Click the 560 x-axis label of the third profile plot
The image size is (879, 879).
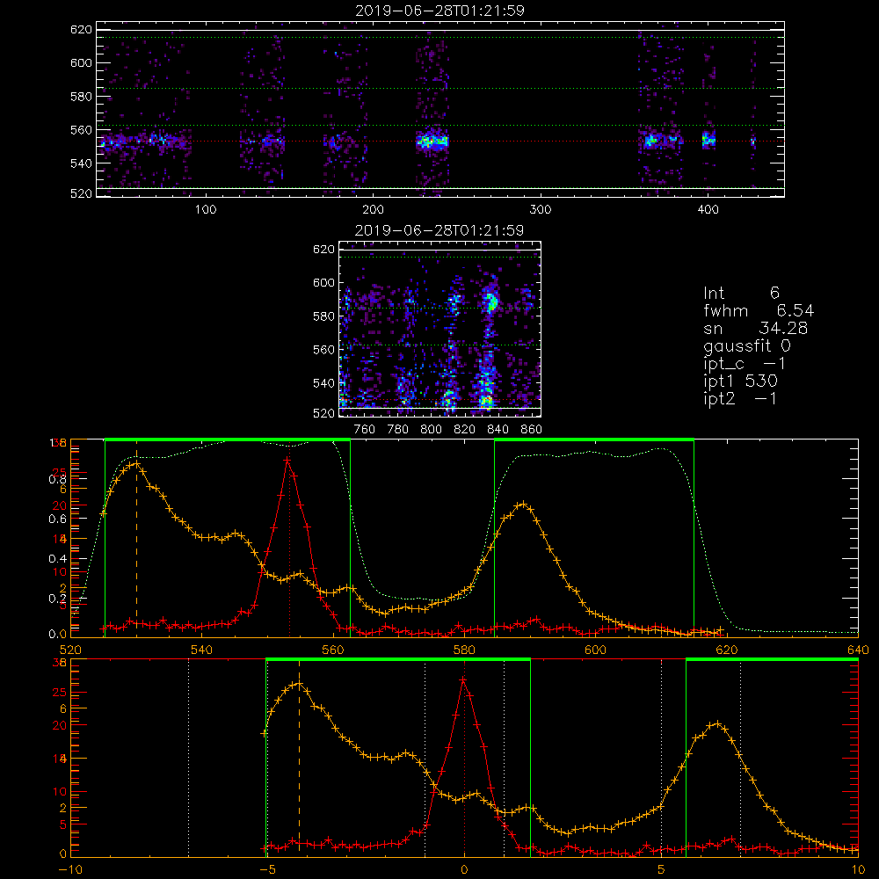pos(333,650)
